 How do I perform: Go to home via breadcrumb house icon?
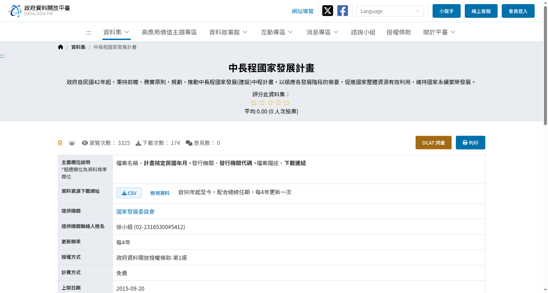(61, 47)
